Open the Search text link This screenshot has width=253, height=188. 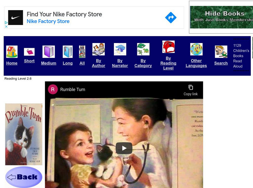pyautogui.click(x=221, y=63)
